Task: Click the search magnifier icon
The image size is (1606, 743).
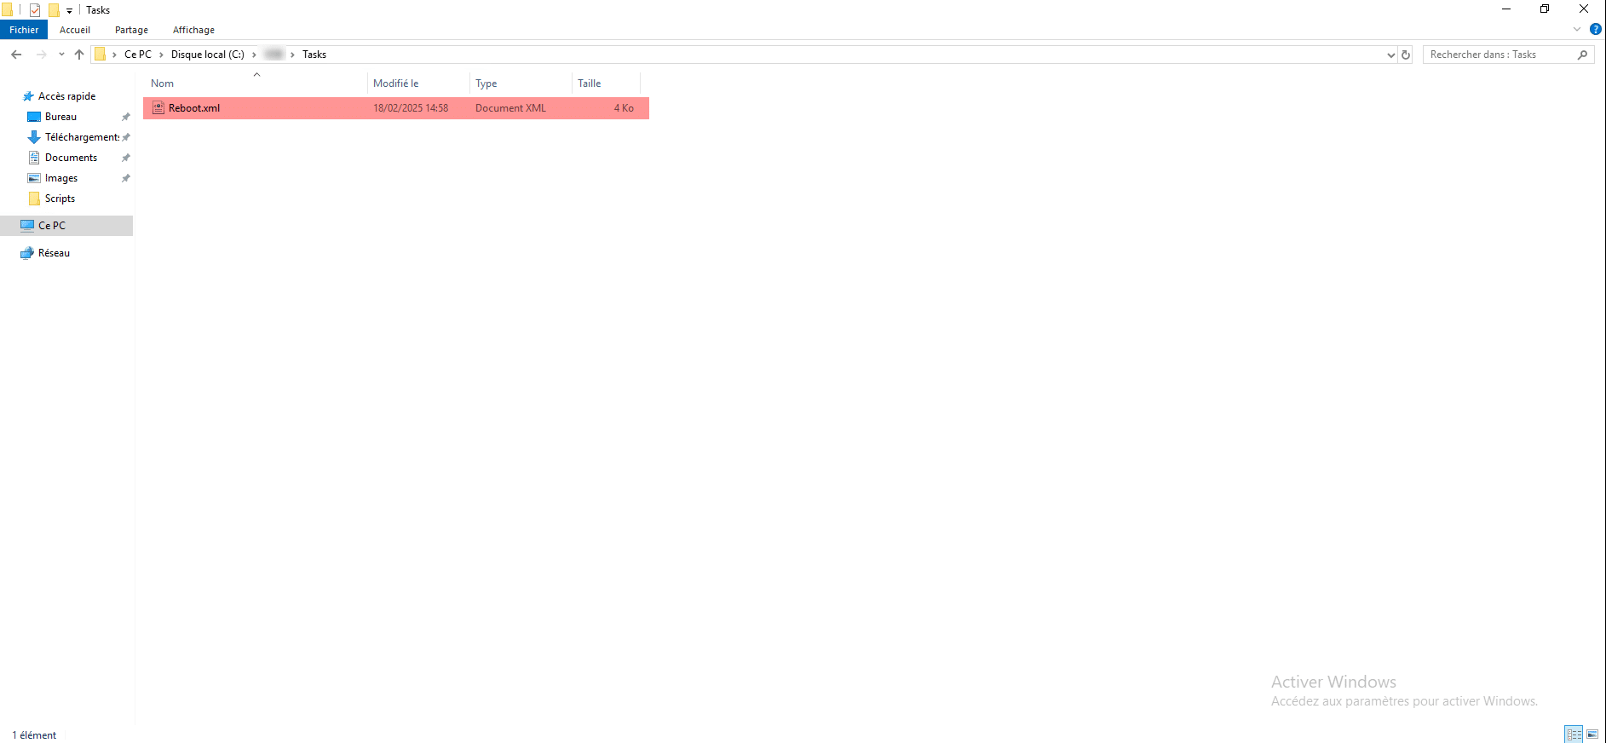Action: [x=1582, y=55]
